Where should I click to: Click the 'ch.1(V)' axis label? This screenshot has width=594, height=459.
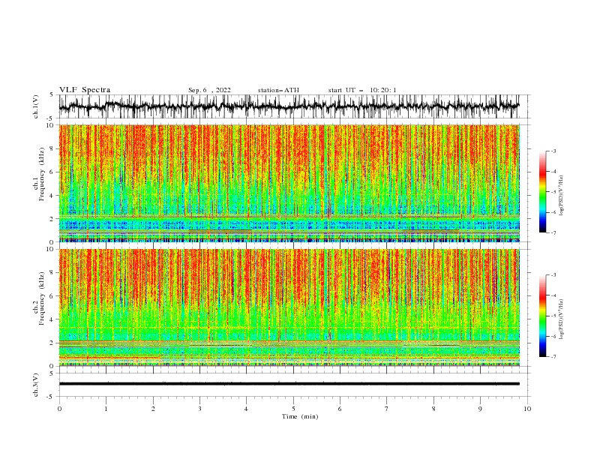click(x=36, y=106)
